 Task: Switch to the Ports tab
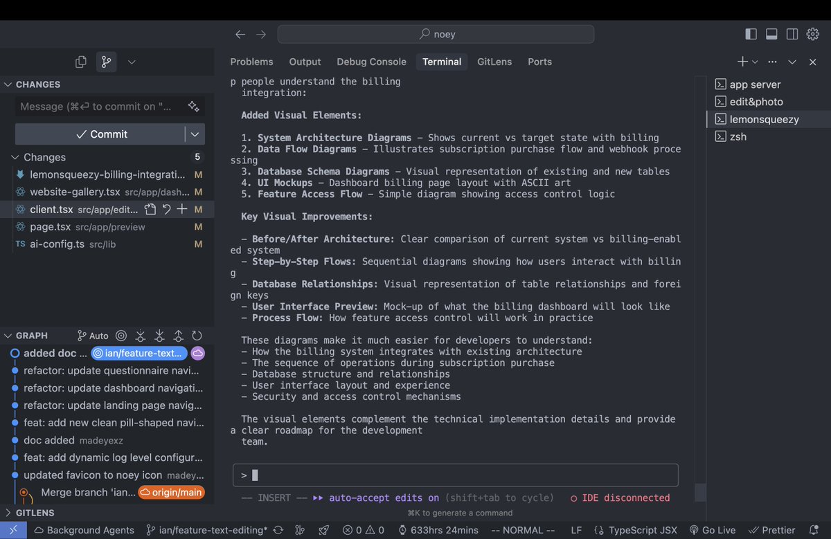coord(539,62)
